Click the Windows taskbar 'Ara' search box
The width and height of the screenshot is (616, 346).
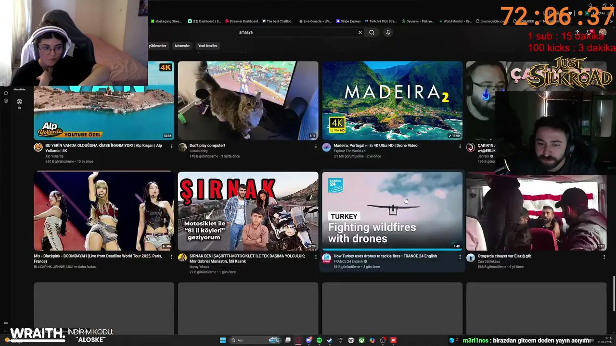coord(256,340)
